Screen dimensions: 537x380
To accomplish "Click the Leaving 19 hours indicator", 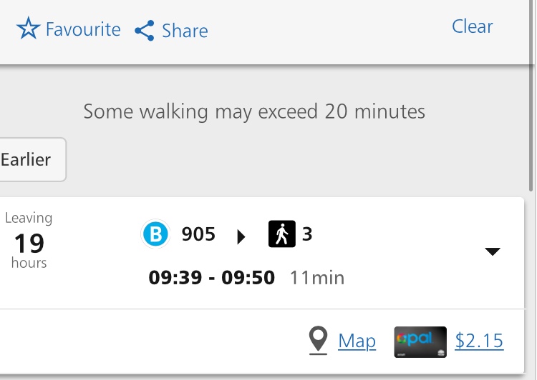I will pyautogui.click(x=29, y=241).
